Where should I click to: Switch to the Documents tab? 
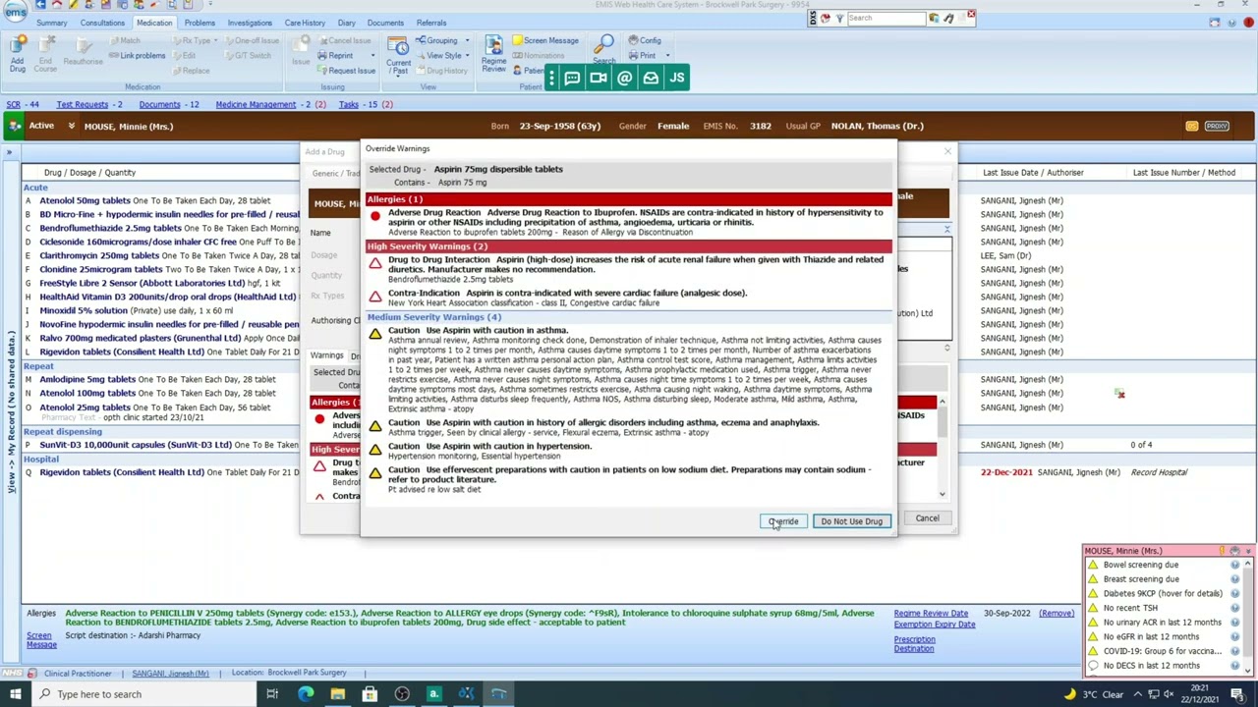point(385,23)
